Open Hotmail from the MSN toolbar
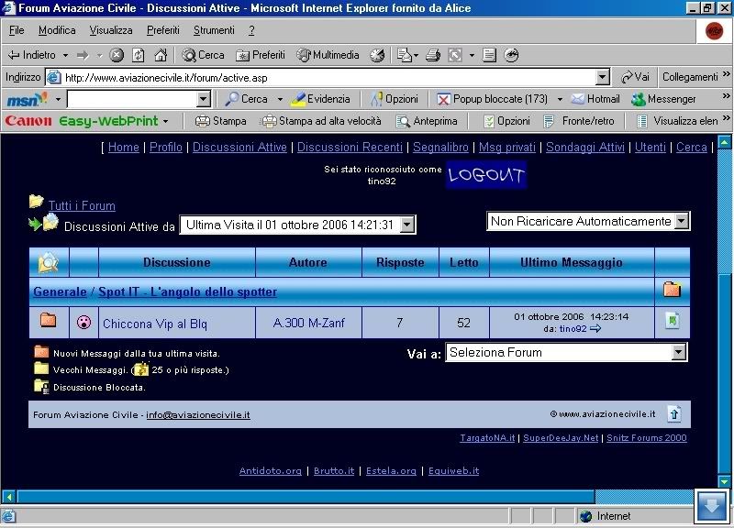 pos(595,99)
